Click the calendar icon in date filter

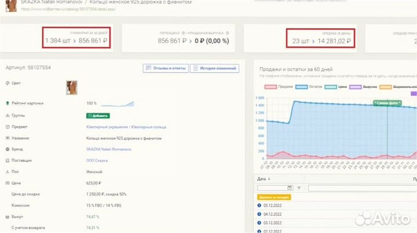tap(291, 188)
